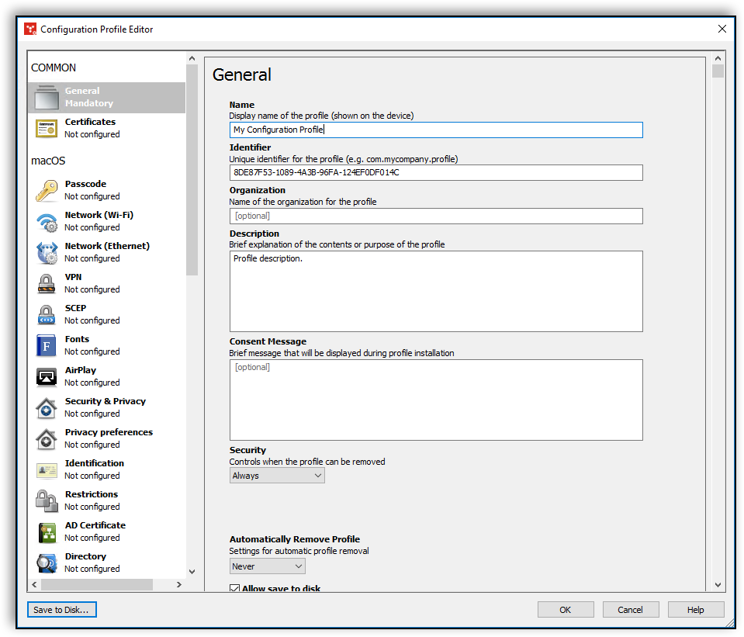Open the Security removal dropdown set to Always
Viewport: 744px width, 637px height.
(x=276, y=475)
